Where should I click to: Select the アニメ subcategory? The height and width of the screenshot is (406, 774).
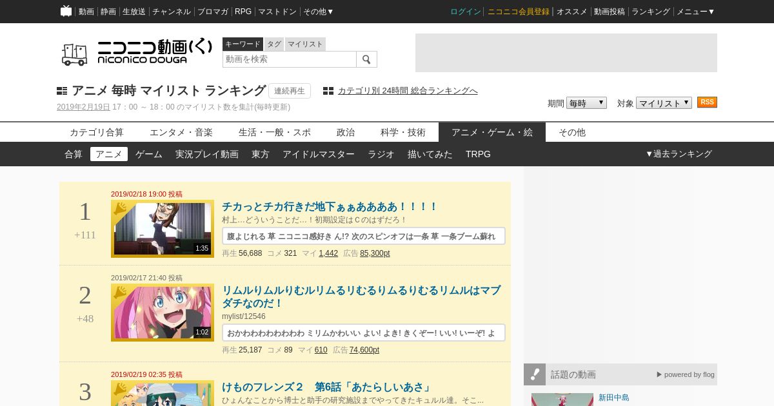pyautogui.click(x=109, y=154)
